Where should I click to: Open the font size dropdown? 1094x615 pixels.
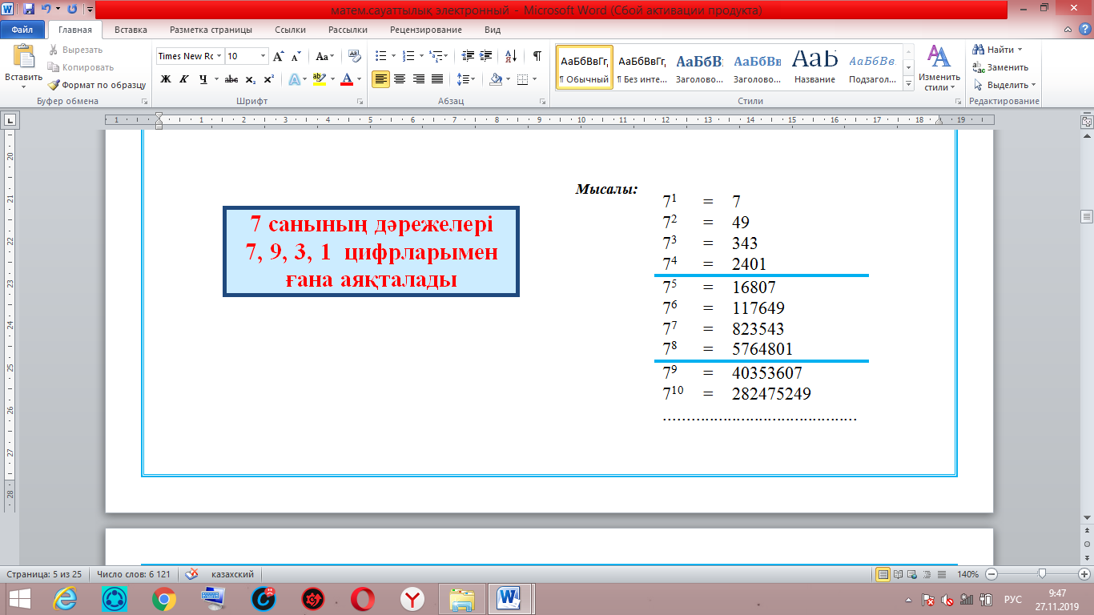263,56
